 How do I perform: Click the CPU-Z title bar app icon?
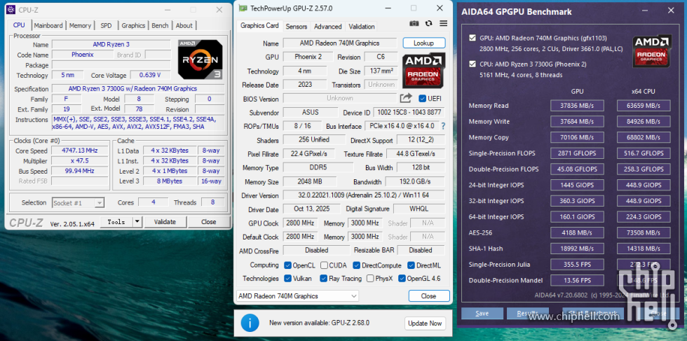[11, 10]
